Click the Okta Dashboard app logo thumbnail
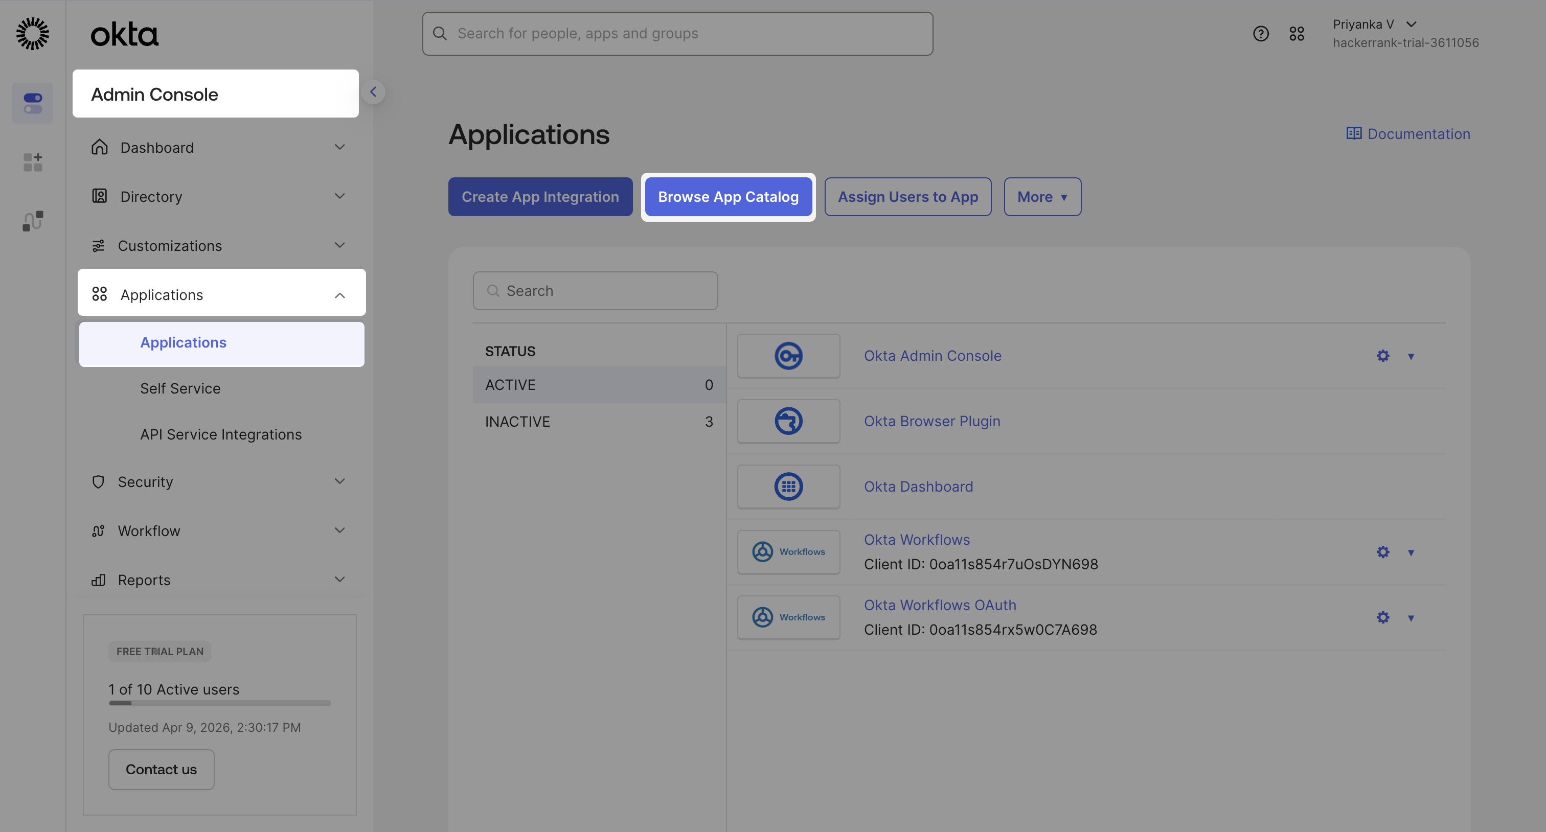This screenshot has width=1546, height=832. tap(788, 487)
